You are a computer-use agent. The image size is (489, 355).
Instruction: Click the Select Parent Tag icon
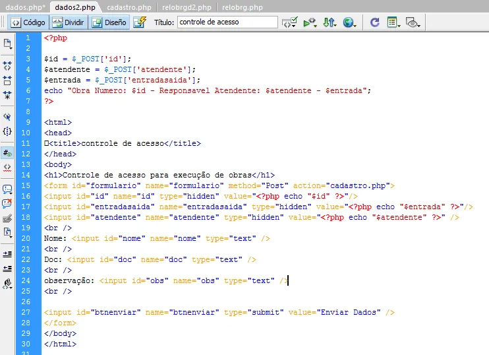pos(7,116)
